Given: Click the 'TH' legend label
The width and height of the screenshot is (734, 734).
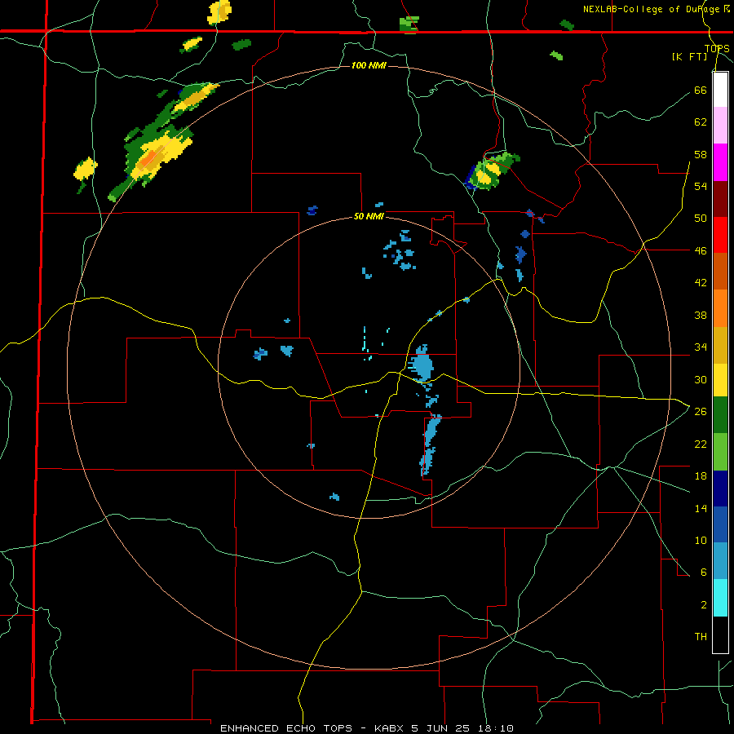Looking at the screenshot, I should (x=701, y=637).
